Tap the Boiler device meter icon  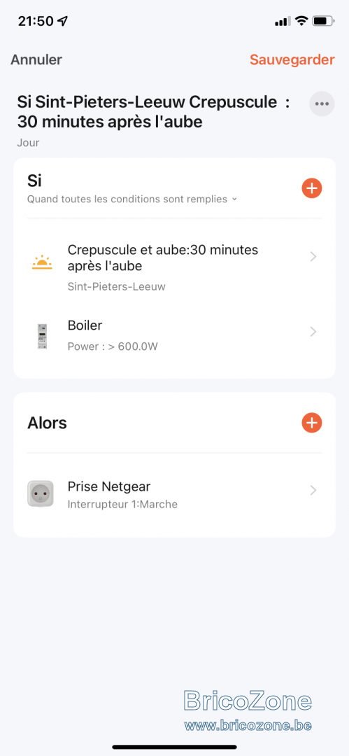point(42,336)
